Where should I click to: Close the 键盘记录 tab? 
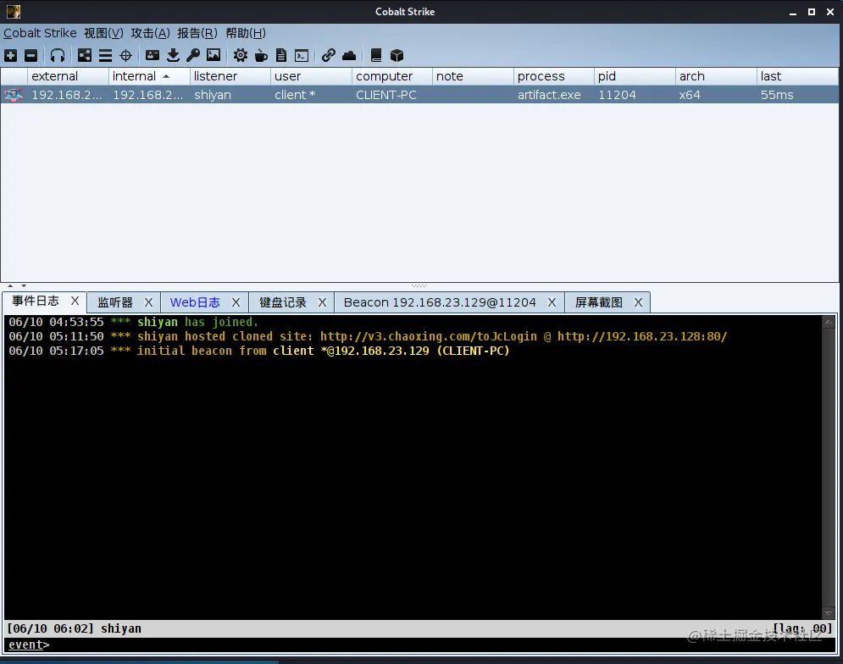[x=322, y=302]
